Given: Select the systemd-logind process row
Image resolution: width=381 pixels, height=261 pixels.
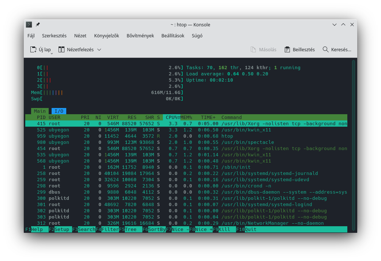Looking at the screenshot, I should tap(186, 204).
